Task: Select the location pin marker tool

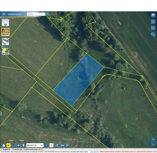Action: pyautogui.click(x=24, y=145)
